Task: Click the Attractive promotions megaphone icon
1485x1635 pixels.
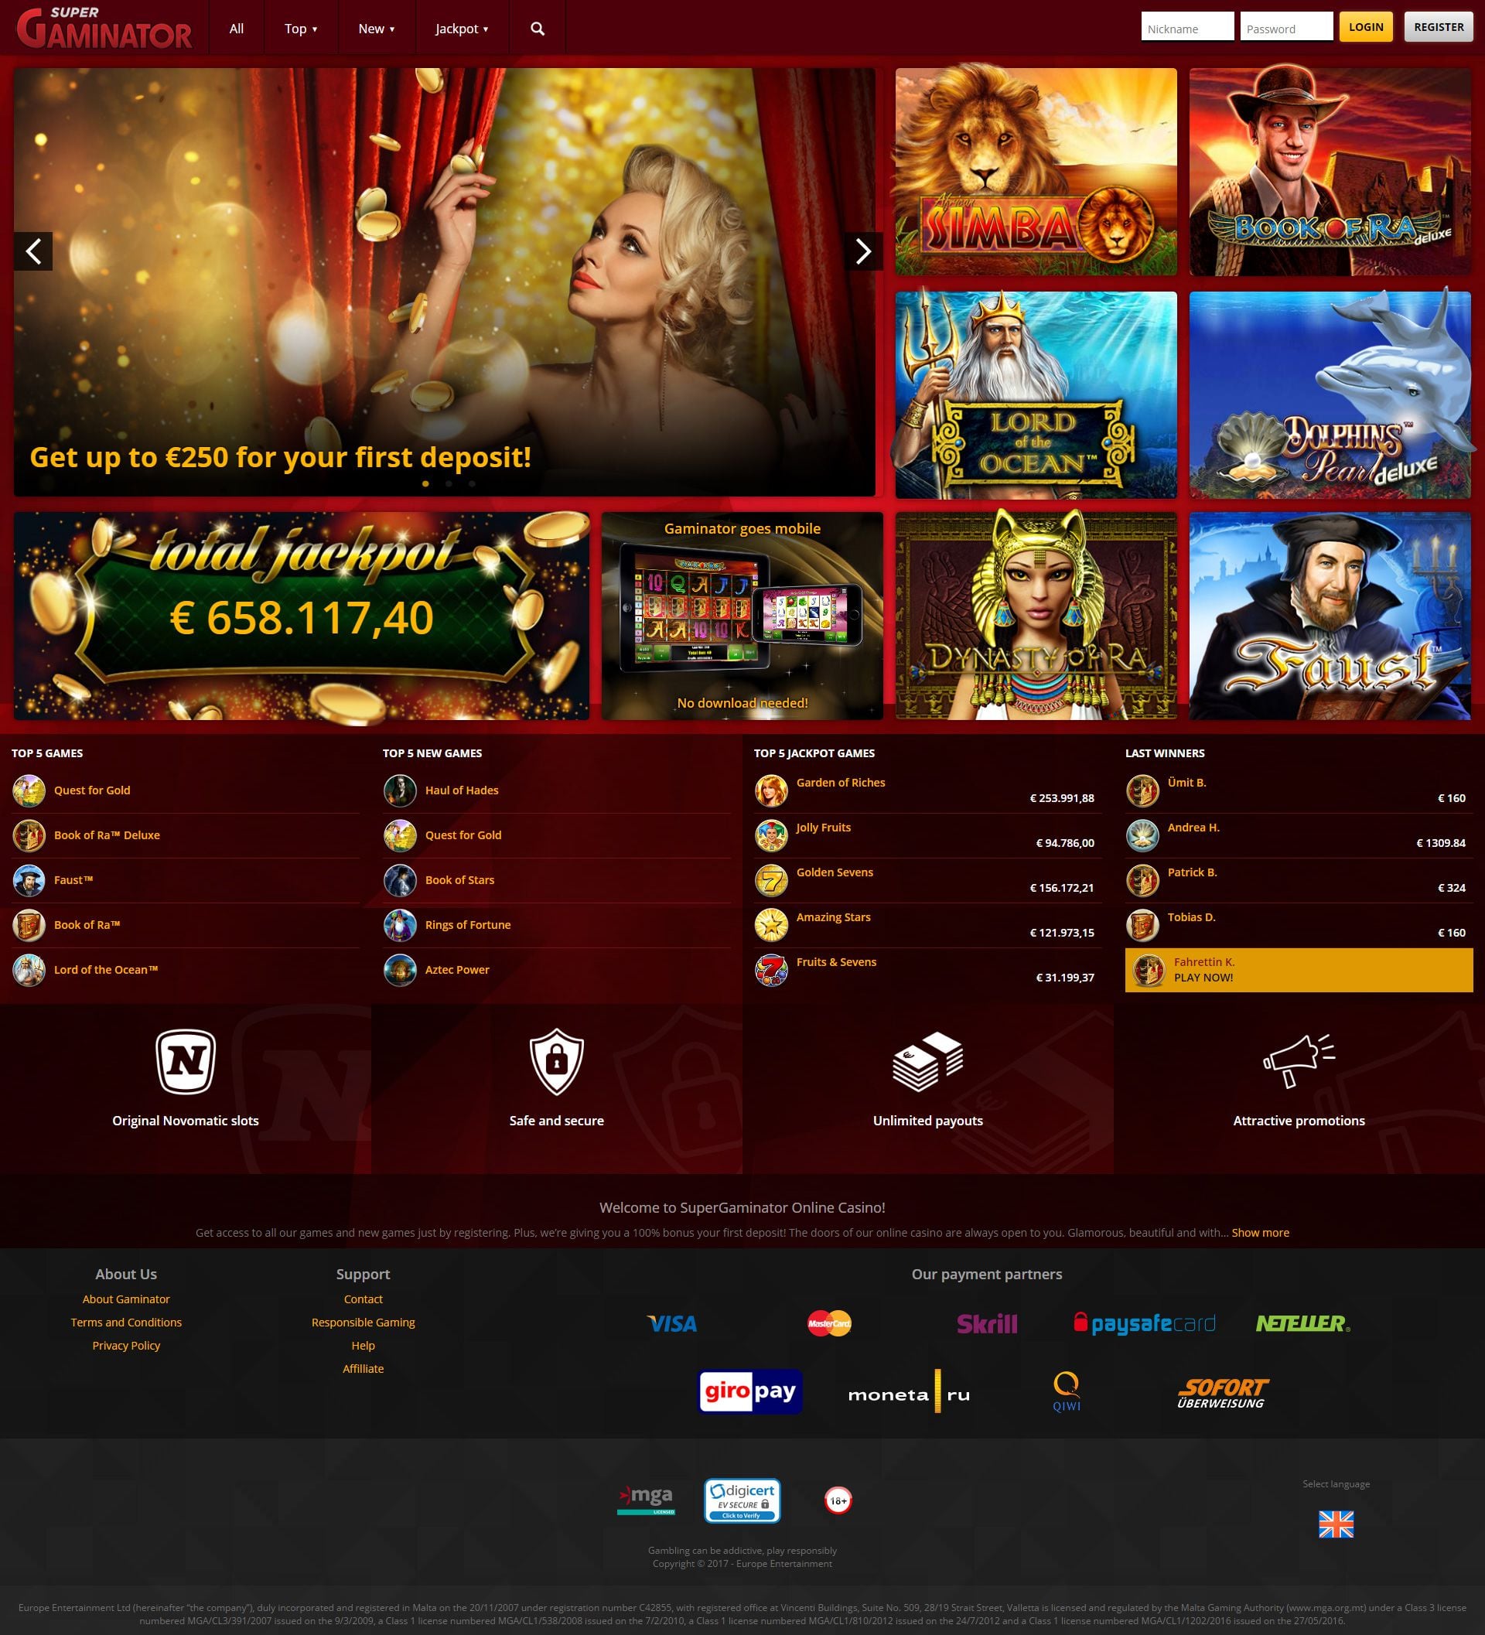Action: (x=1299, y=1061)
